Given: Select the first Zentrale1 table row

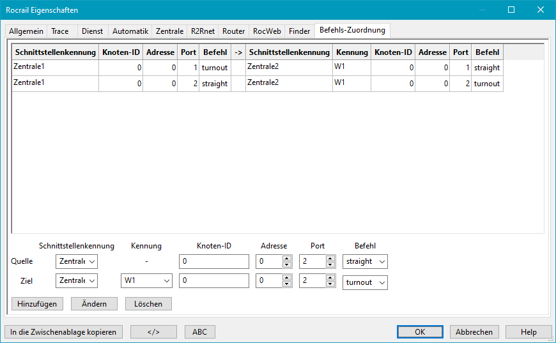Looking at the screenshot, I should pyautogui.click(x=54, y=68).
